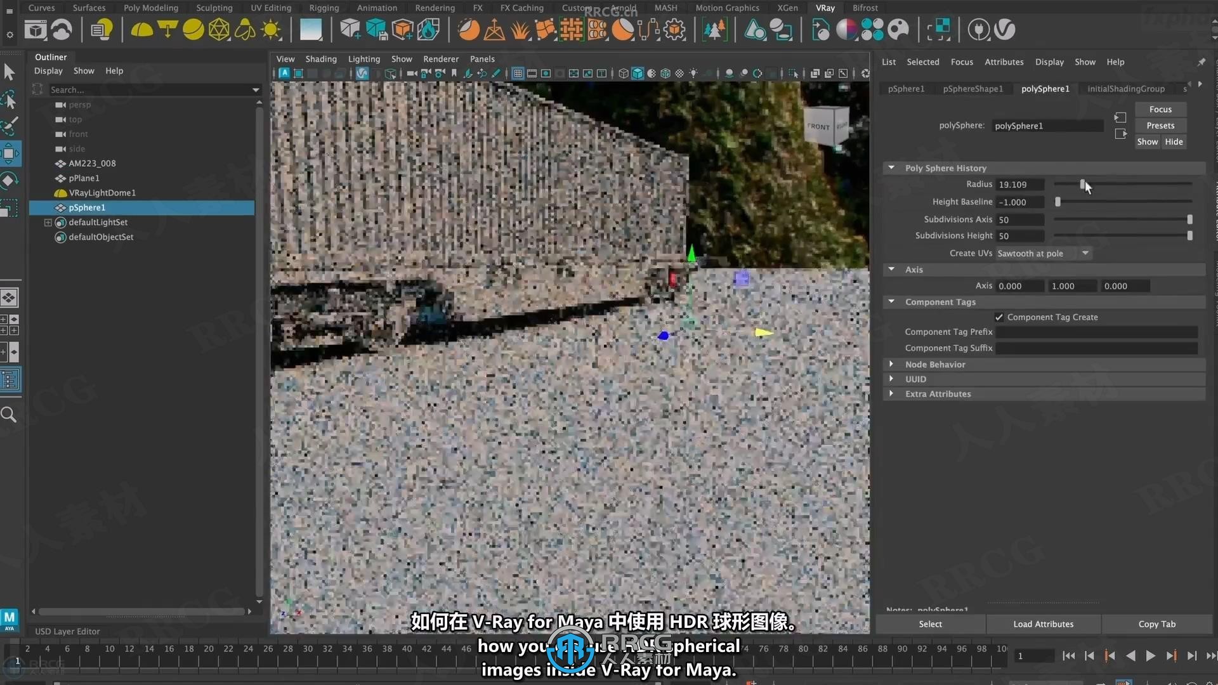Toggle the V-Ray viewport IPR button
This screenshot has height=685, width=1218.
point(362,74)
